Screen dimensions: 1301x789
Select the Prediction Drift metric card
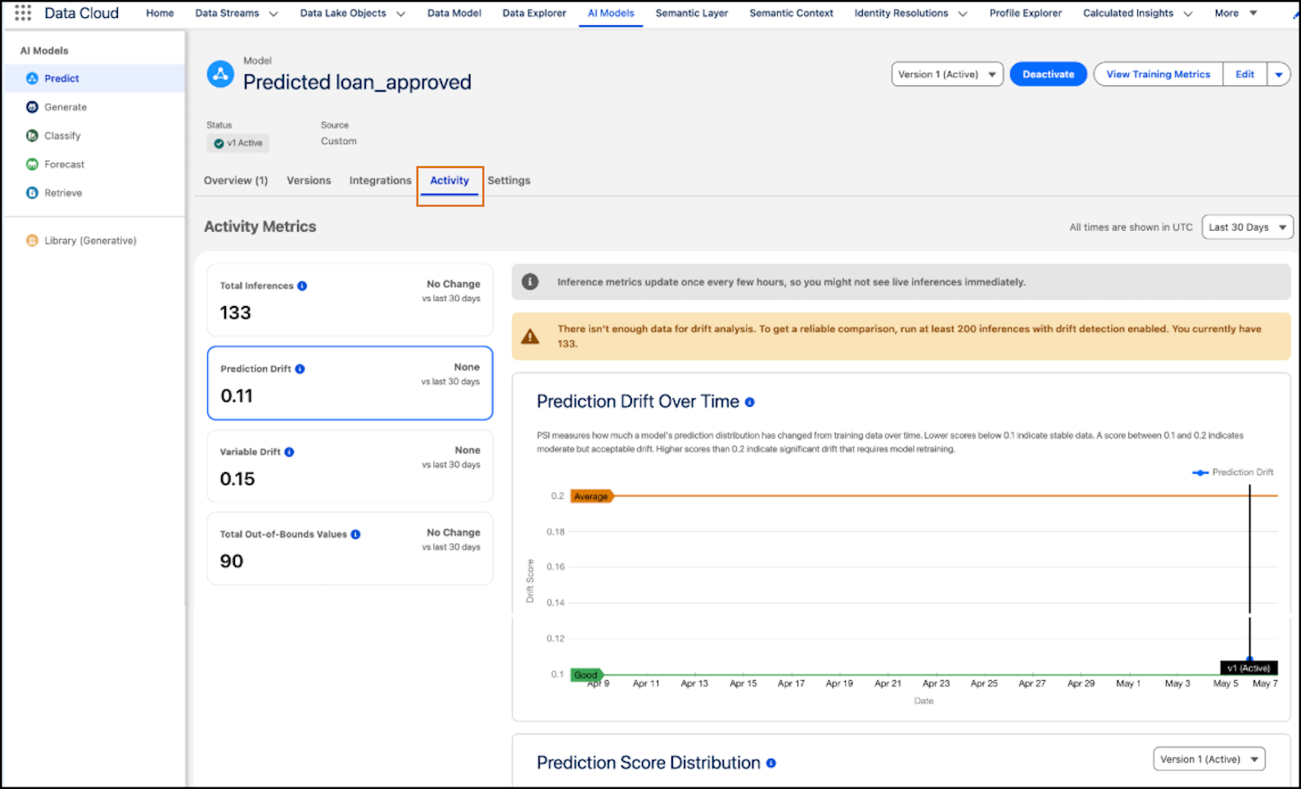coord(350,383)
